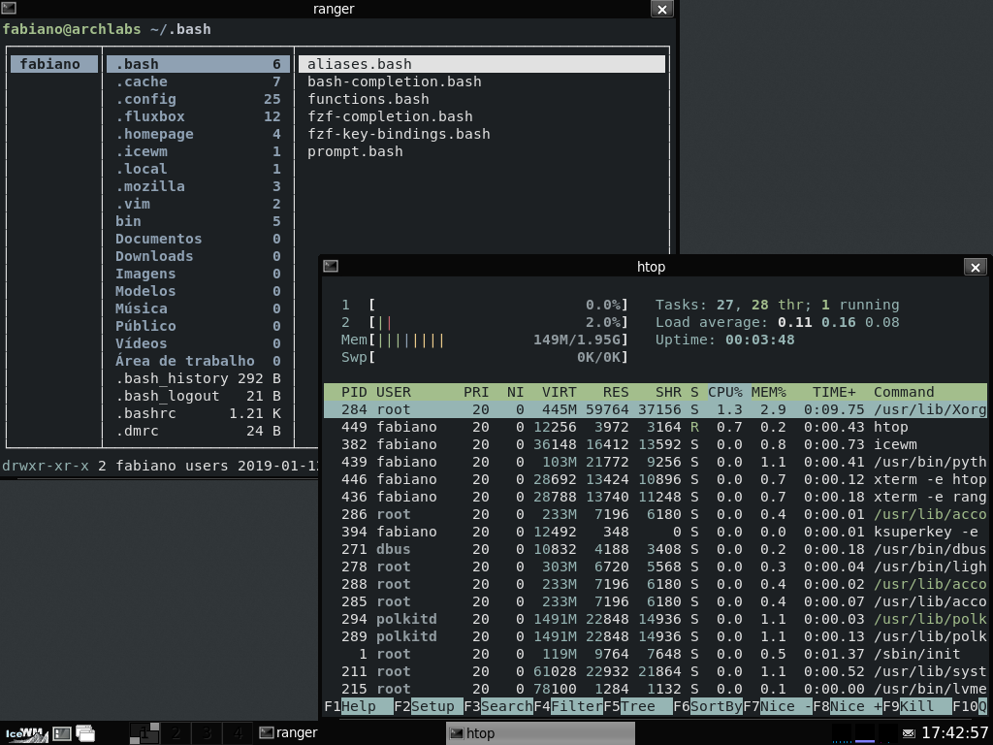Screen dimensions: 993x745
Task: Click the PID column header in htop
Action: (x=354, y=392)
